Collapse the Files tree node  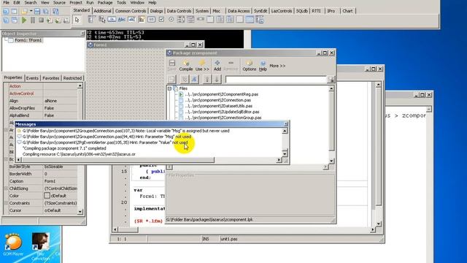(x=169, y=88)
